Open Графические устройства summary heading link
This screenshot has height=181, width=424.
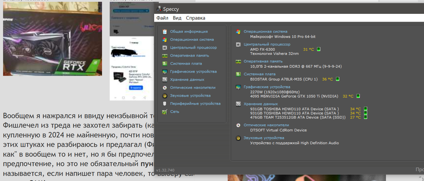[267, 87]
